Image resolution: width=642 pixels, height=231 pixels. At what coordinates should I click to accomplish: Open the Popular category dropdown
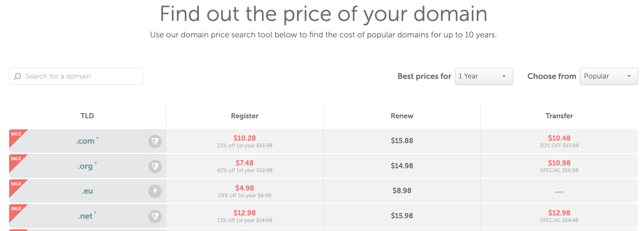[609, 76]
